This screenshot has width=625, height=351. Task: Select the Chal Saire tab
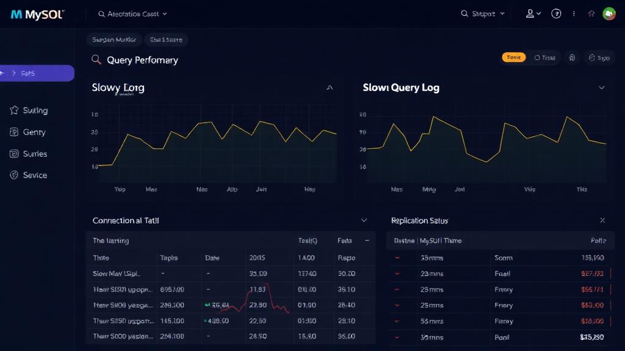[x=166, y=39]
